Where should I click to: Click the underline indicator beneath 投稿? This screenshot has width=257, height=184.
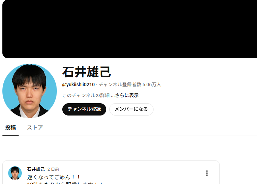11,135
